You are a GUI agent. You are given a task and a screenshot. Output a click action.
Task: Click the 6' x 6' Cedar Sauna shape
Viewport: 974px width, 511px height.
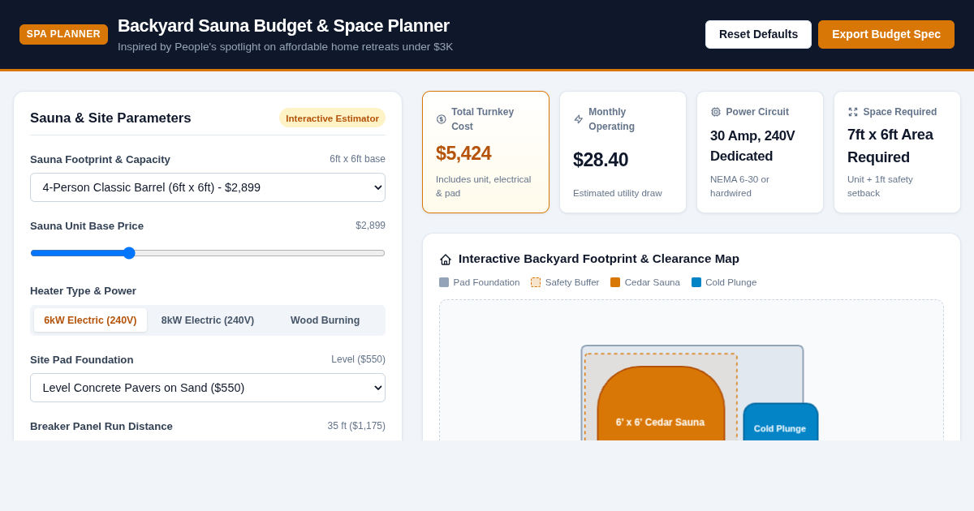[661, 405]
